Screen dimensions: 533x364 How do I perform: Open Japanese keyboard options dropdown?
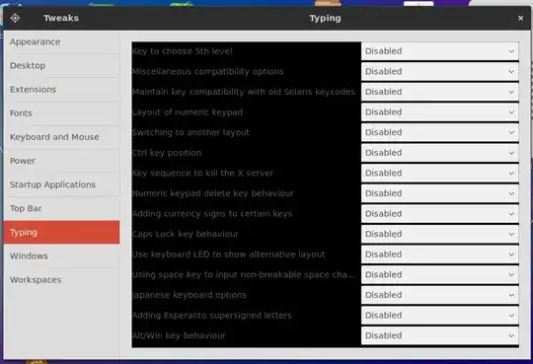click(440, 295)
